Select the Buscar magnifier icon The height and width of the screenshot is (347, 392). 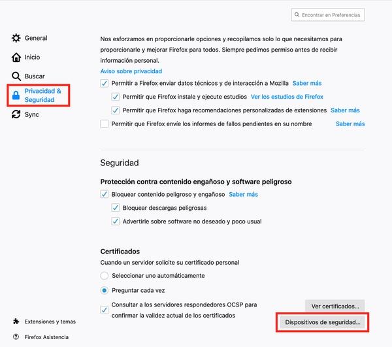[x=16, y=76]
